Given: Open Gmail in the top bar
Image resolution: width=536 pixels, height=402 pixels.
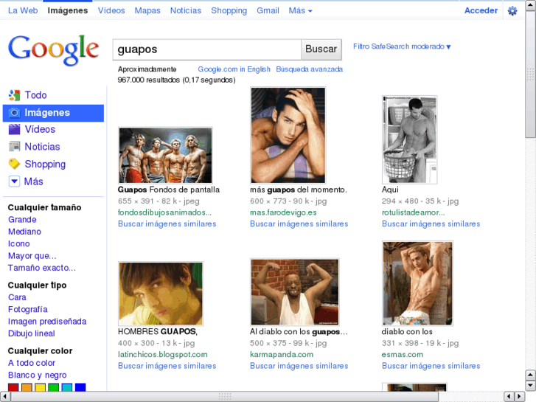Looking at the screenshot, I should click(268, 10).
